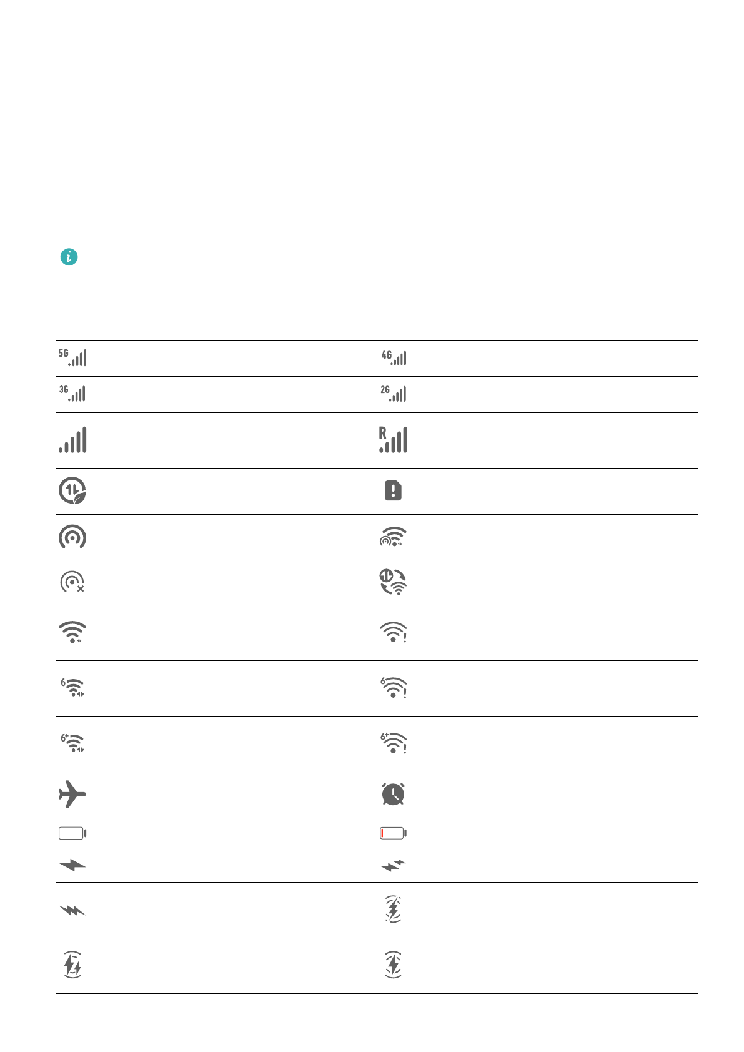Click the triple lightning bolt super charging icon
Image resolution: width=744 pixels, height=1052 pixels.
[x=72, y=911]
